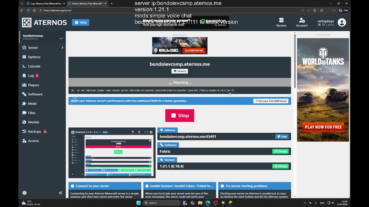
Task: Stop the server
Action: tap(180, 116)
